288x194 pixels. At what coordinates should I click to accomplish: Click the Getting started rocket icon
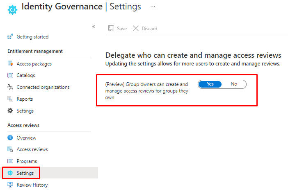(x=10, y=37)
